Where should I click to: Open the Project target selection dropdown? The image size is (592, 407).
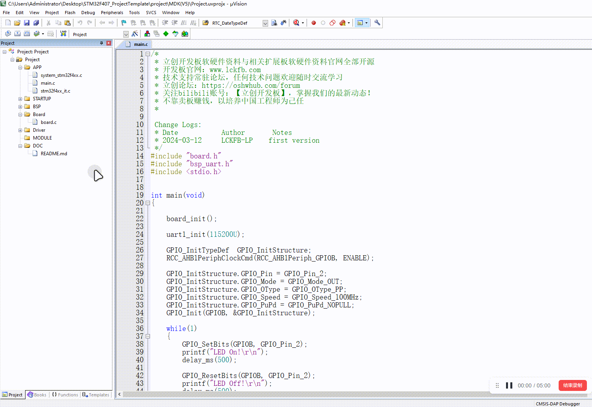(x=126, y=34)
